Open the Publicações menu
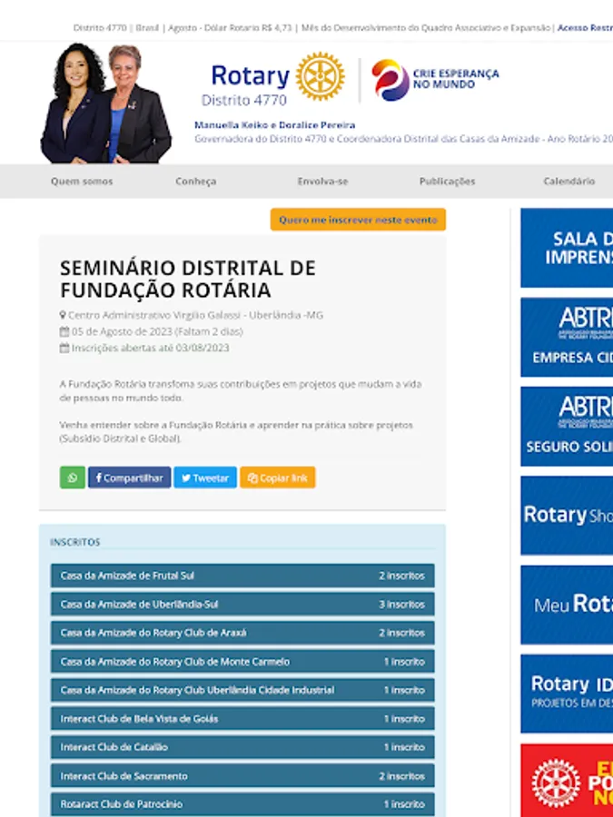The width and height of the screenshot is (613, 817). click(x=447, y=182)
